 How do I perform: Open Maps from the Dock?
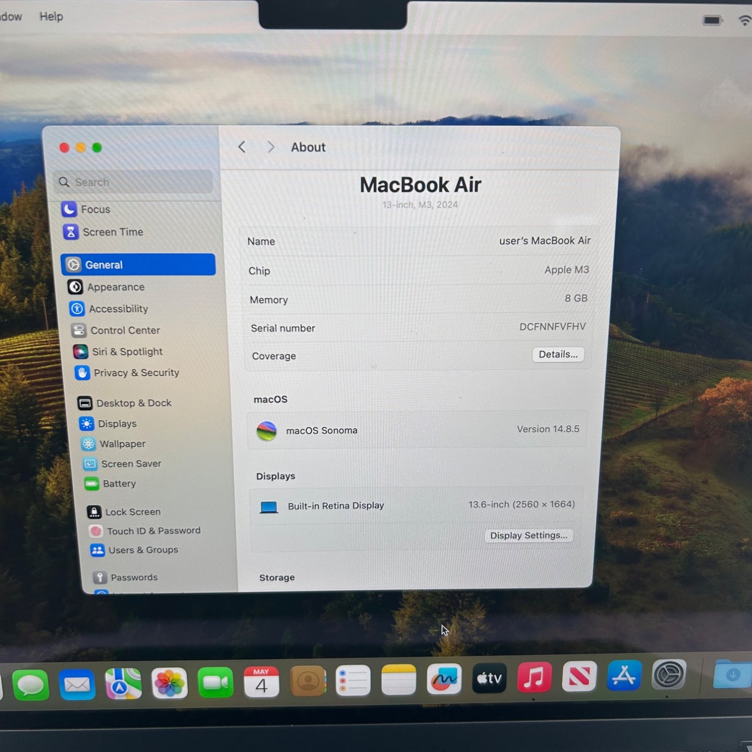click(123, 684)
